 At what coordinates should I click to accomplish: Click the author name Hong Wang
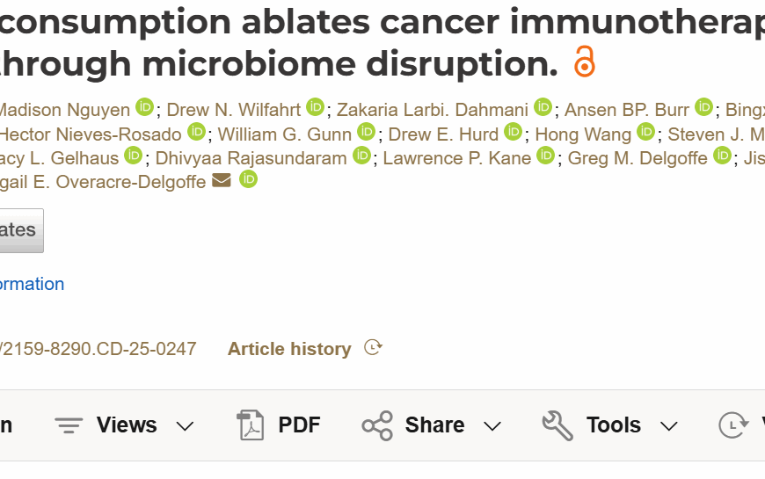tap(583, 134)
